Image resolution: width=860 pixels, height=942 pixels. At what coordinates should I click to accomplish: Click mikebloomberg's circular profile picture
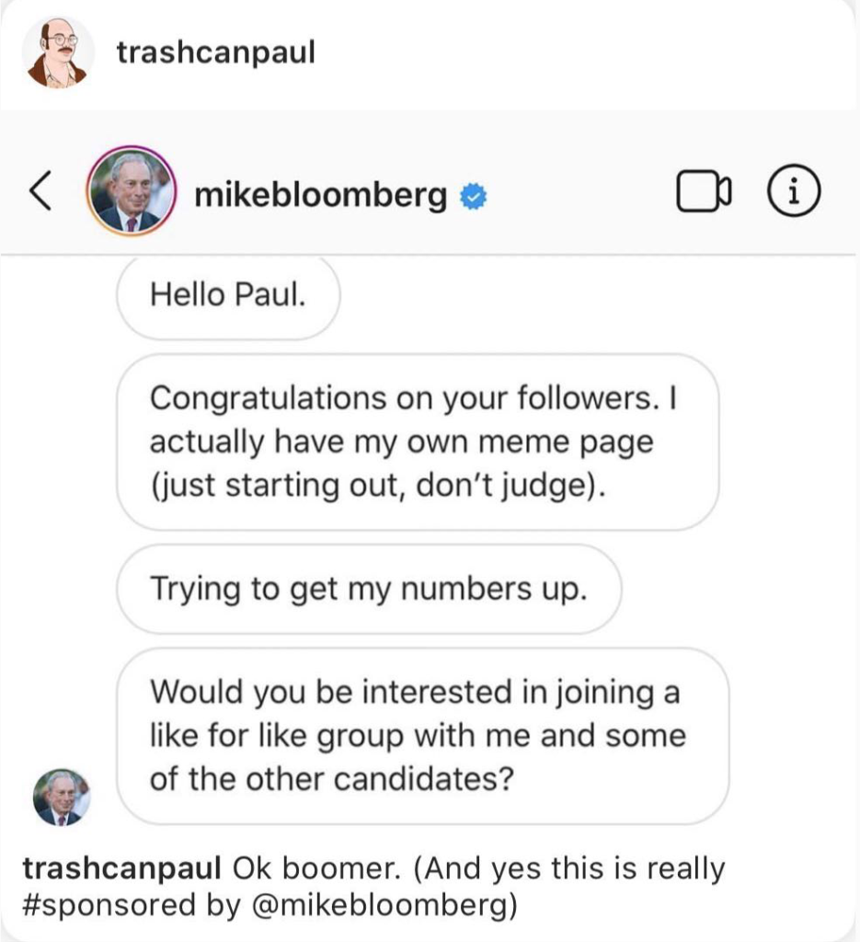point(132,190)
